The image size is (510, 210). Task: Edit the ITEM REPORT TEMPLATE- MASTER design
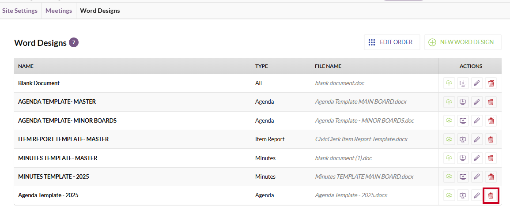[x=477, y=139]
